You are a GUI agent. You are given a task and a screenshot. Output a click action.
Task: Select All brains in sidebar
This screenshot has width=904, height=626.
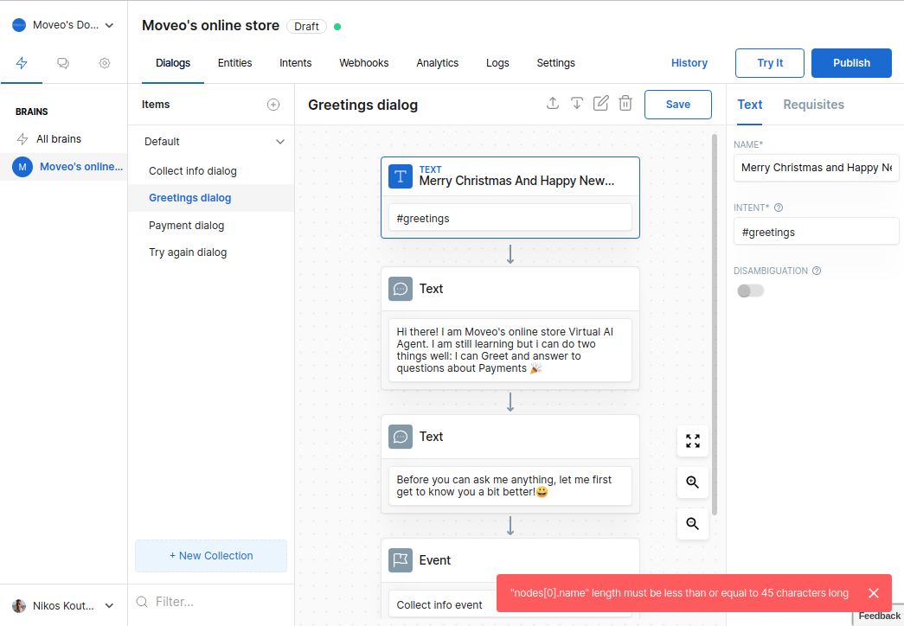[x=63, y=139]
